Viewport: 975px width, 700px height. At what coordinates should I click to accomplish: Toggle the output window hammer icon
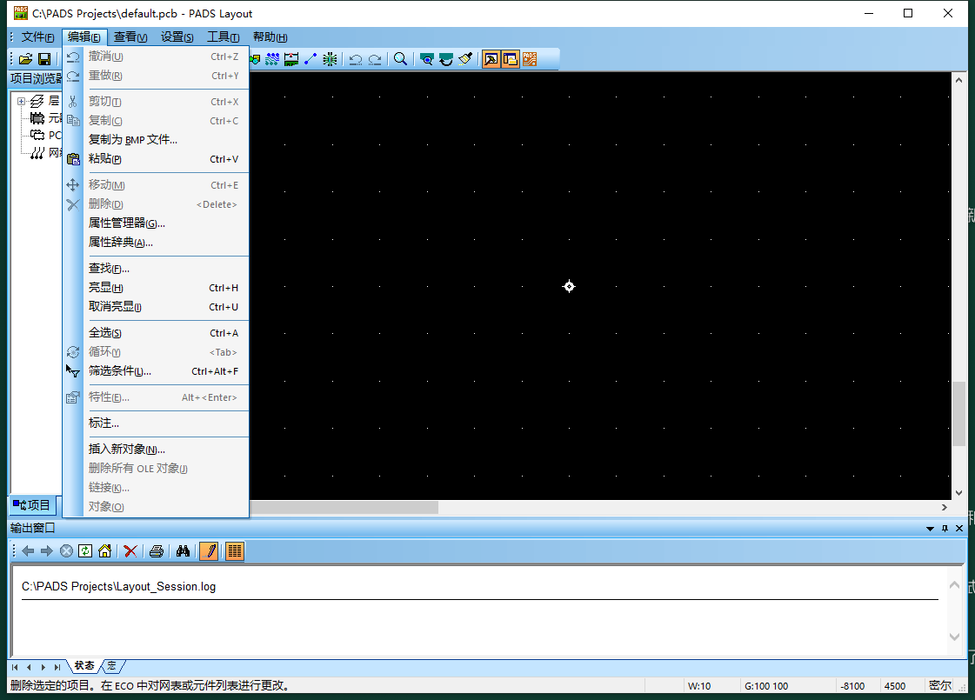(491, 59)
